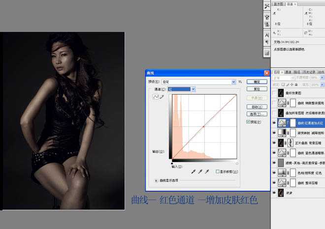The height and width of the screenshot is (229, 325).
Task: Click the black point input slider triangle
Action: pyautogui.click(x=172, y=163)
